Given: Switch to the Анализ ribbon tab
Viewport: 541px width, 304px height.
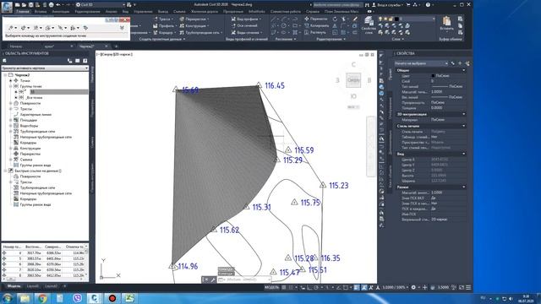Looking at the screenshot, I should (111, 11).
